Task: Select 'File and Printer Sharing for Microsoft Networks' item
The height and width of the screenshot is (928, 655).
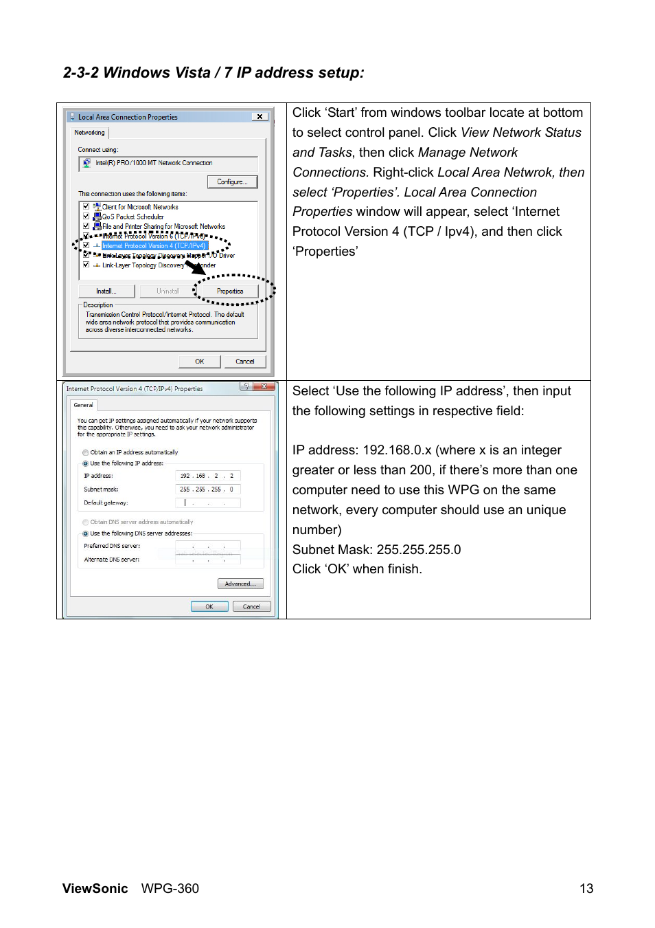Action: [163, 225]
